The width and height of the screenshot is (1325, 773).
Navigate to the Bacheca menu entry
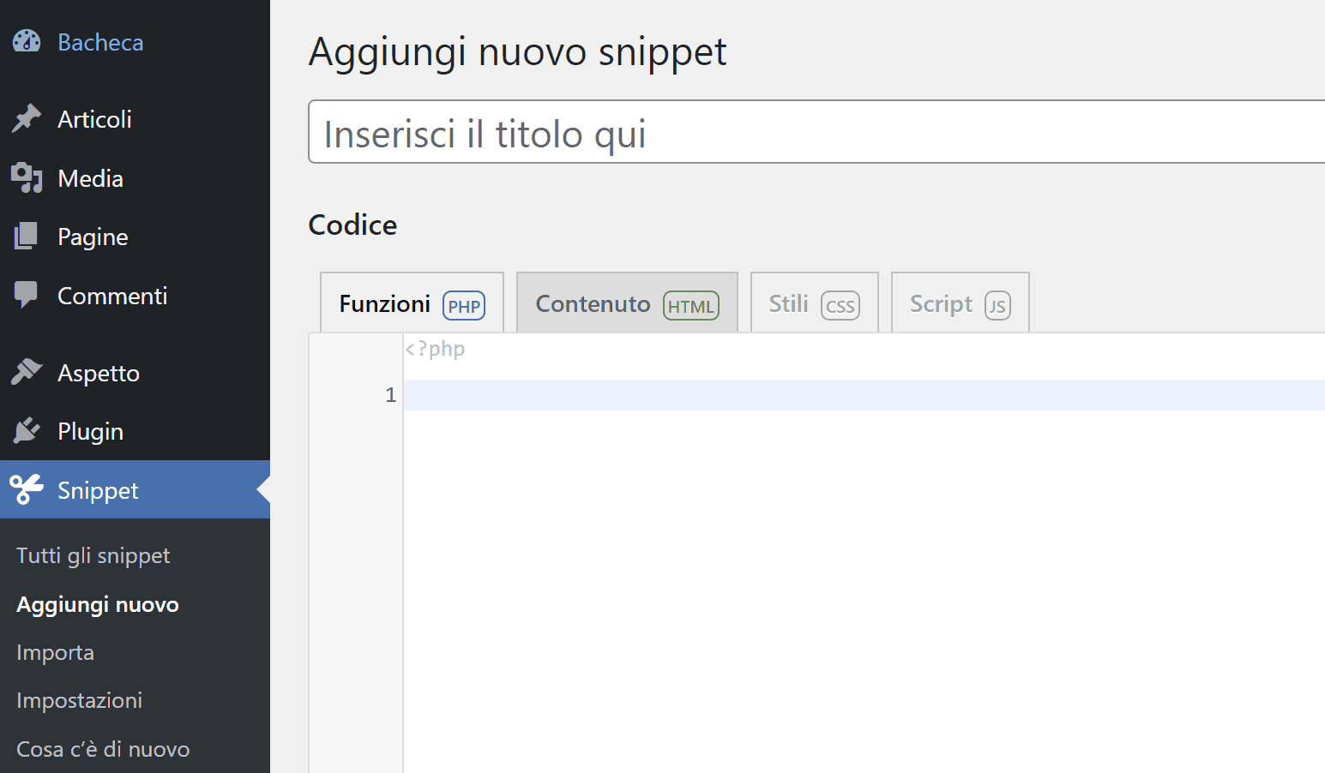(x=99, y=40)
